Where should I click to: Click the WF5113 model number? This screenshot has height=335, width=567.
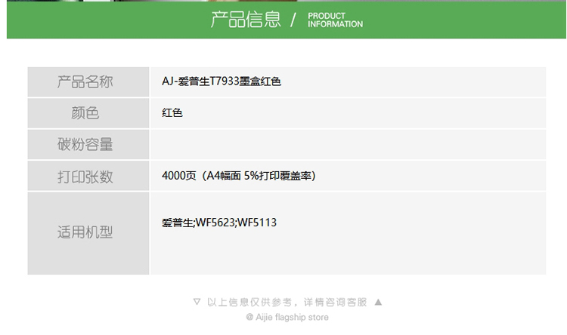258,223
